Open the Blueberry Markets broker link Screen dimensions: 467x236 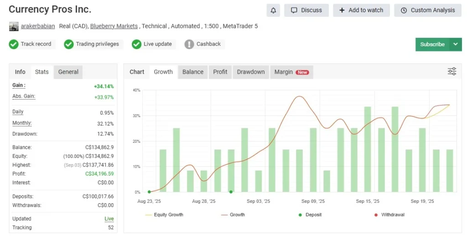click(114, 26)
